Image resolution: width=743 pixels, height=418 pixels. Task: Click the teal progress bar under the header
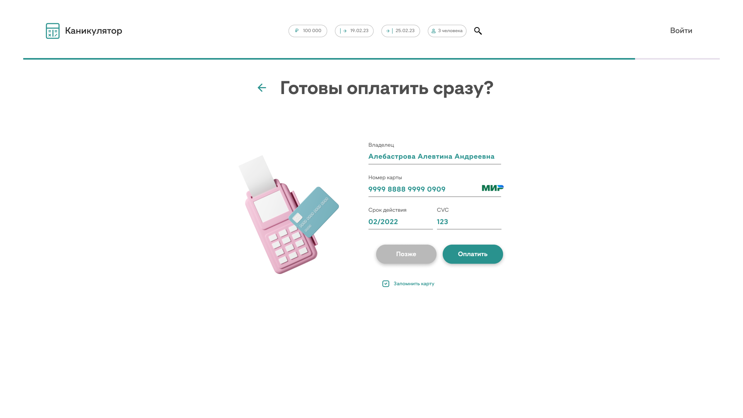point(329,59)
